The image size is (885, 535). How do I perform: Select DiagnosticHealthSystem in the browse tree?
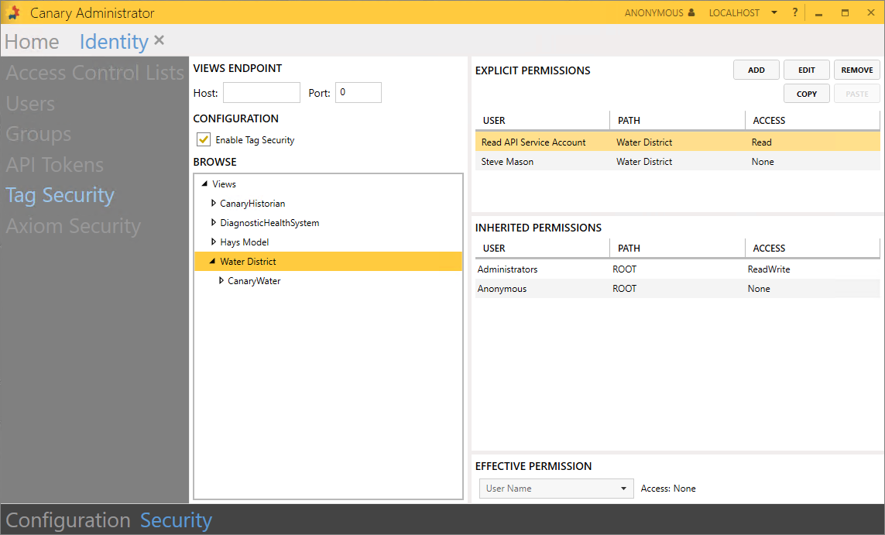point(269,222)
